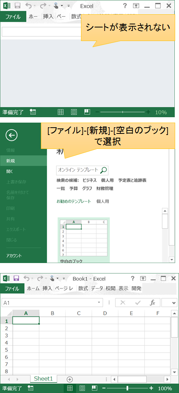Click the 予算 search suggestion
This screenshot has width=179, height=393.
[73, 189]
